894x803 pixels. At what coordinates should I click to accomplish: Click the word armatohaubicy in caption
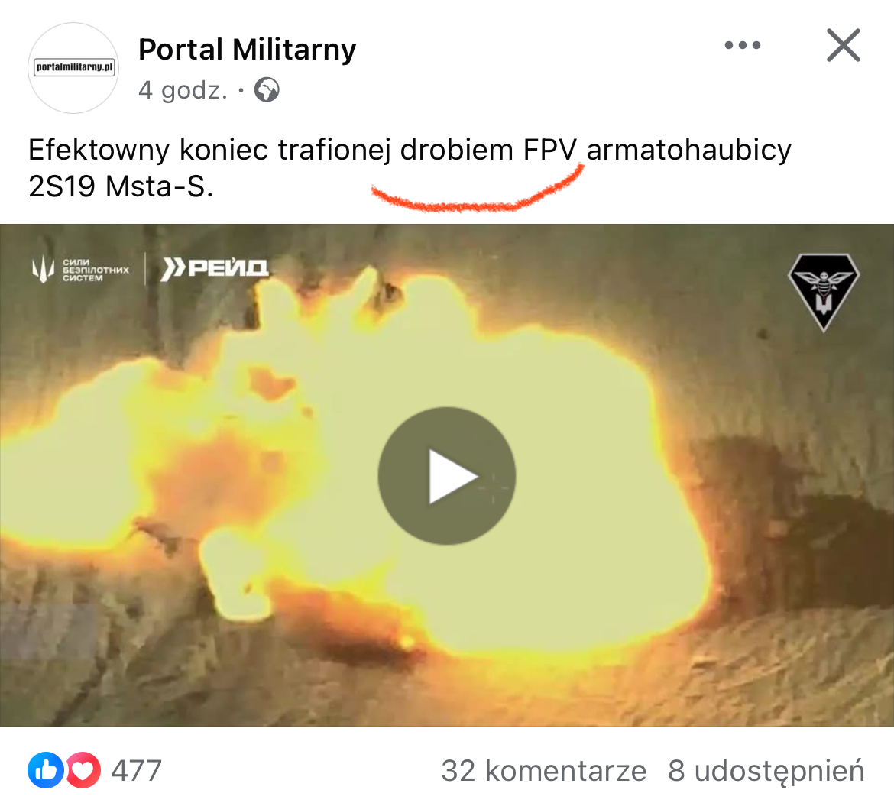[688, 150]
